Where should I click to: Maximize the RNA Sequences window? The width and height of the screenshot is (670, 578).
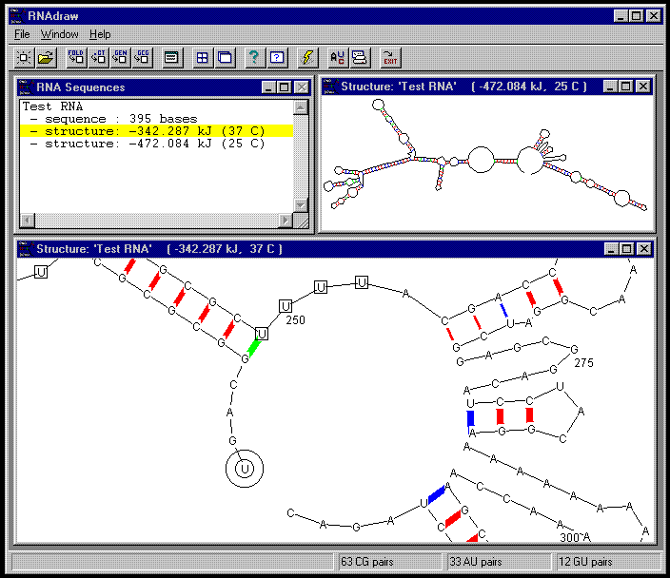coord(284,87)
